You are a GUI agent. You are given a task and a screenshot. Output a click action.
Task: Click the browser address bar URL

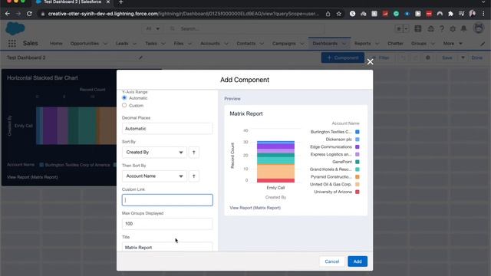[183, 14]
